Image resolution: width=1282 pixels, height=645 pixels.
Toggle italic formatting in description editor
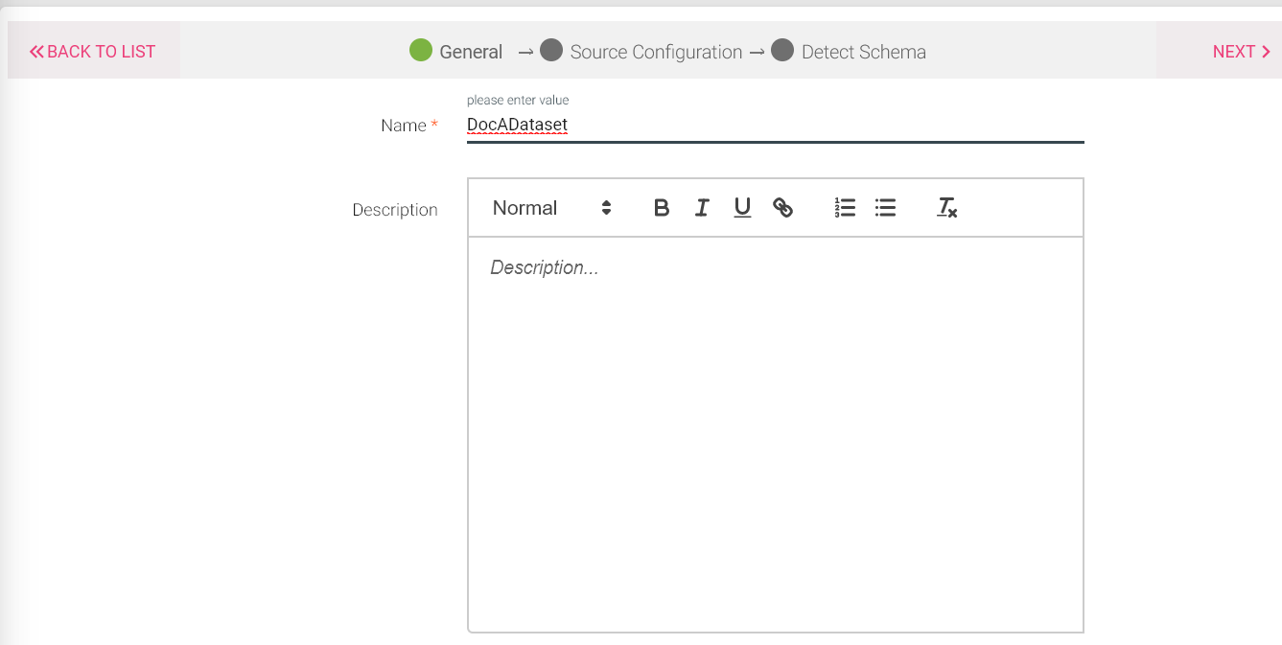tap(702, 208)
